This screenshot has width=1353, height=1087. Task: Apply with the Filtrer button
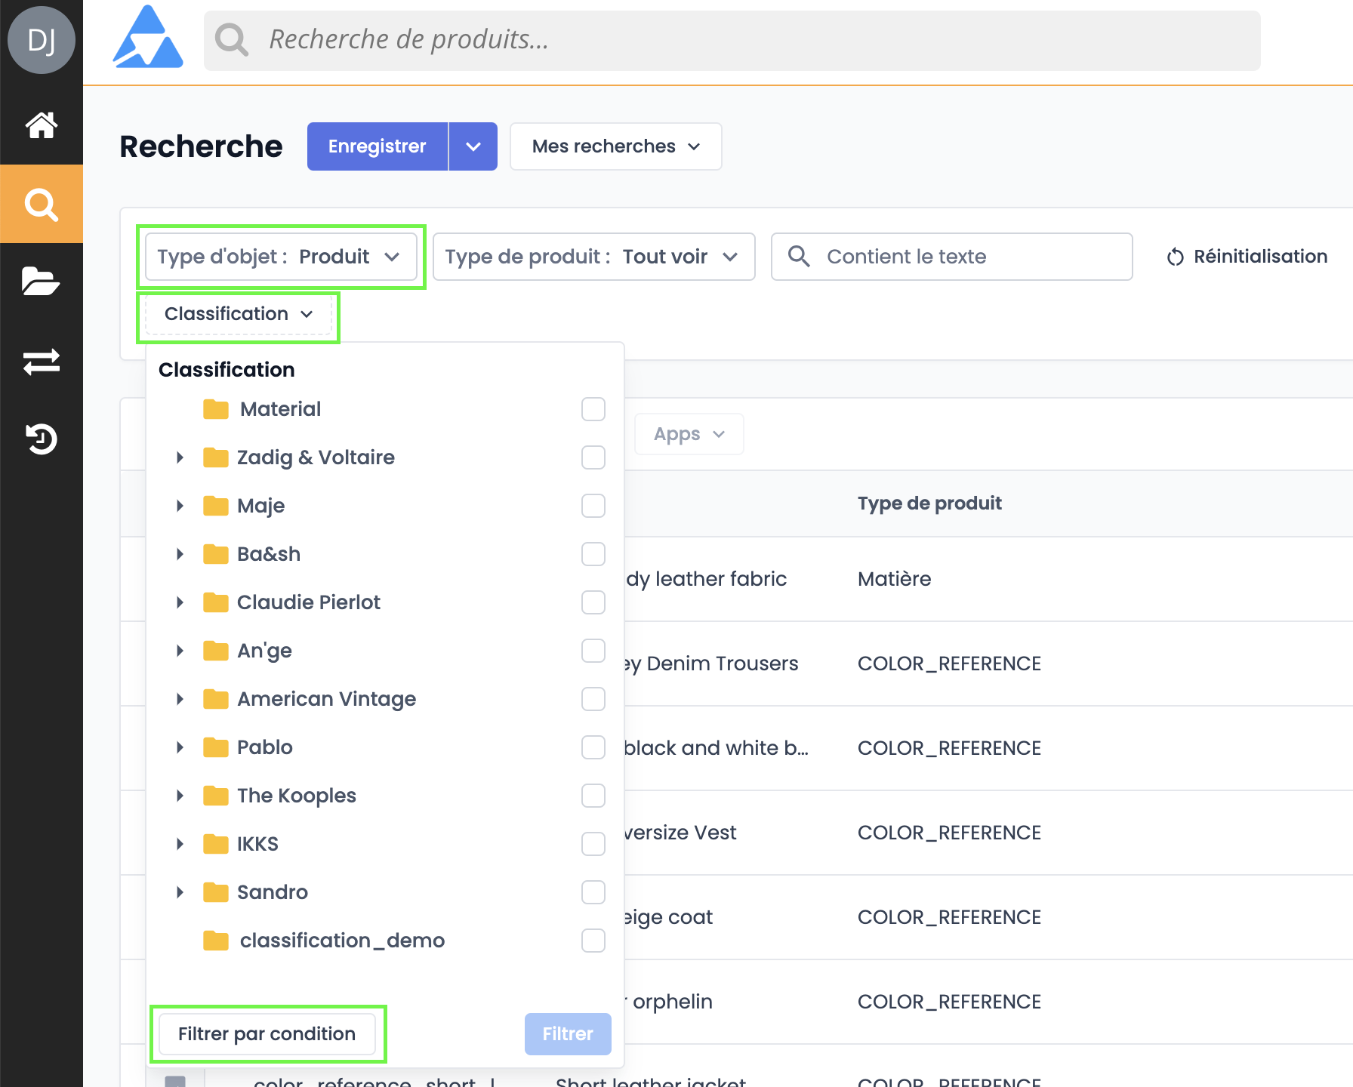tap(568, 1034)
